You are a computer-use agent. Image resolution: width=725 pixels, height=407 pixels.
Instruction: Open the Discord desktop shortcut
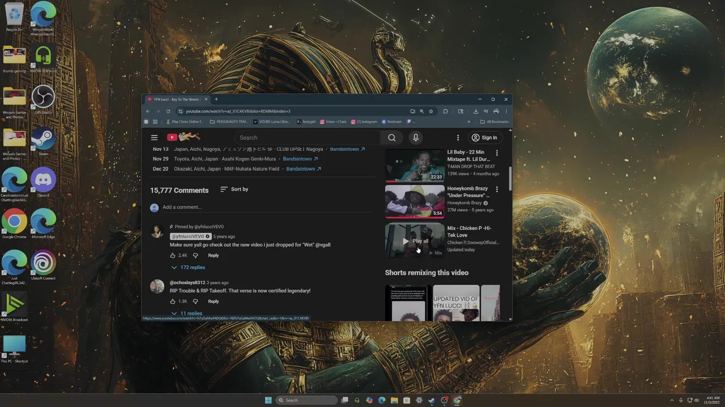43,183
